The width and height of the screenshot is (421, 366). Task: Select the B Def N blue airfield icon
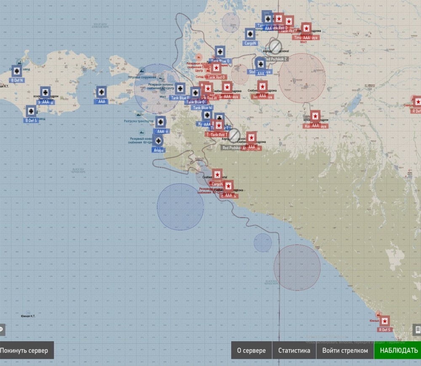point(17,71)
